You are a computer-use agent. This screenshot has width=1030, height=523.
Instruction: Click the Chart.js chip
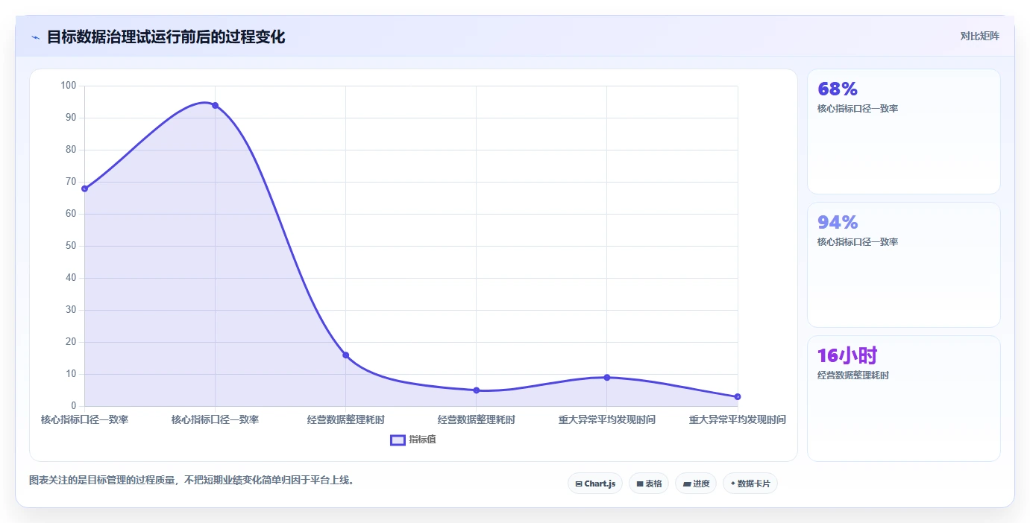pos(595,484)
